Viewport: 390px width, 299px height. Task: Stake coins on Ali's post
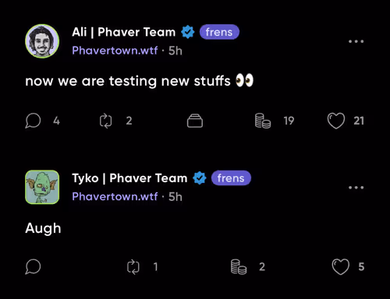(263, 121)
